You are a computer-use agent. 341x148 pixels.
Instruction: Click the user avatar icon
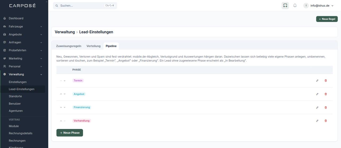(x=306, y=6)
